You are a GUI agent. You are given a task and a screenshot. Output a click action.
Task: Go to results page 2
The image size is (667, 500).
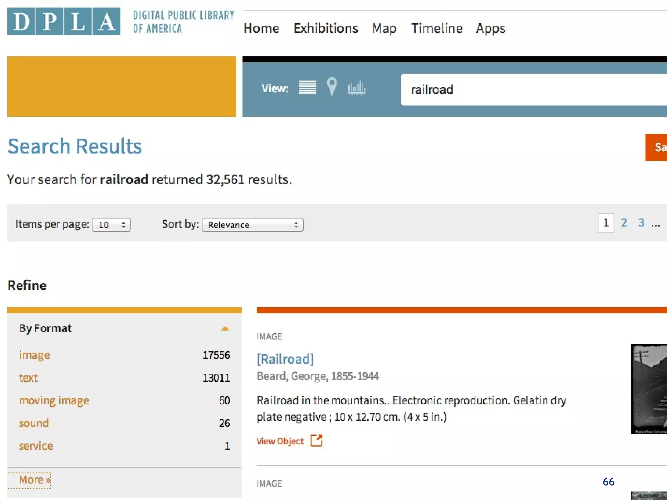624,223
